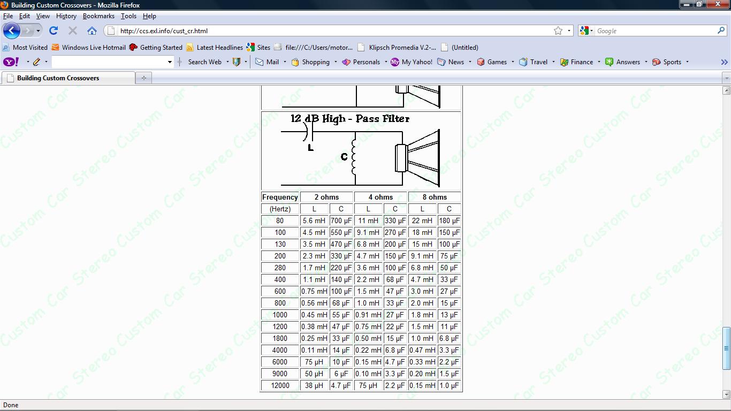The height and width of the screenshot is (411, 731).
Task: Open My Yahoo! toolbar button
Action: (412, 62)
